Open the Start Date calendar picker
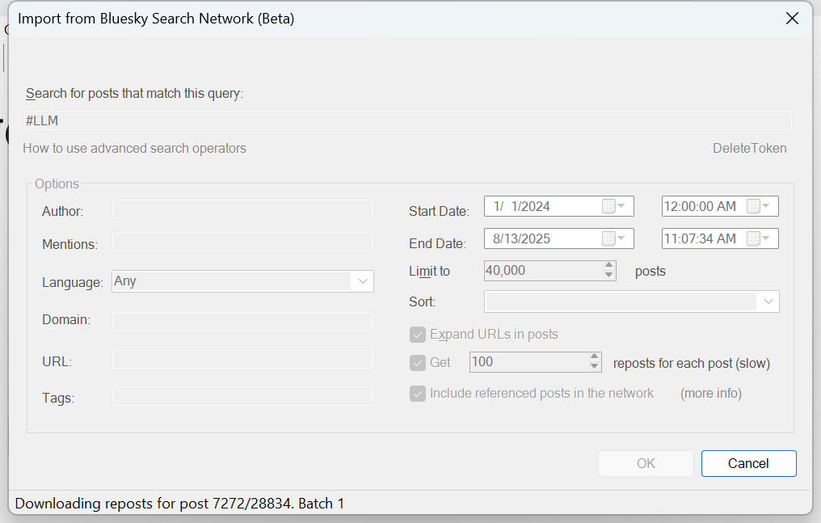This screenshot has width=821, height=523. point(613,206)
